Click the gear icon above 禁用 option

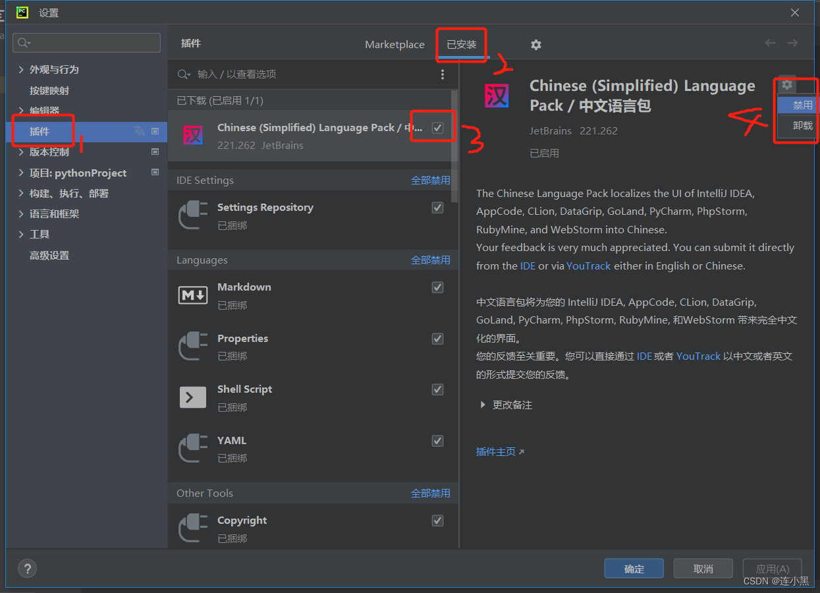[x=787, y=85]
